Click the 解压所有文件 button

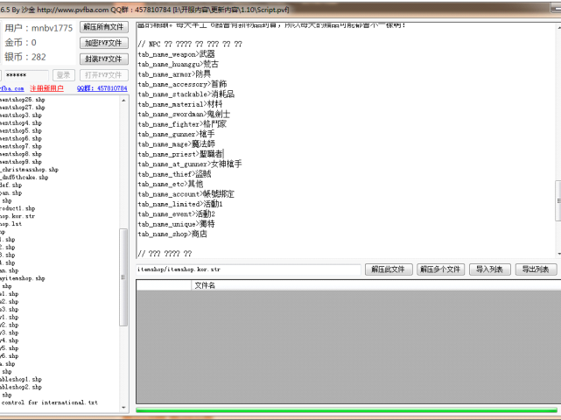pos(102,27)
